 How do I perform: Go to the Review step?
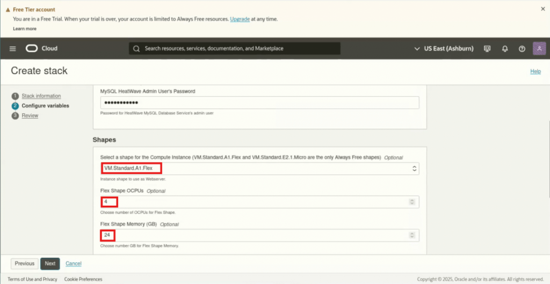(x=30, y=115)
